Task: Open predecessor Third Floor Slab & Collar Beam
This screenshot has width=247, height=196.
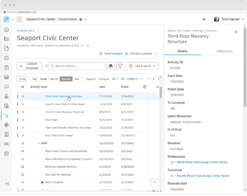Action: click(199, 162)
